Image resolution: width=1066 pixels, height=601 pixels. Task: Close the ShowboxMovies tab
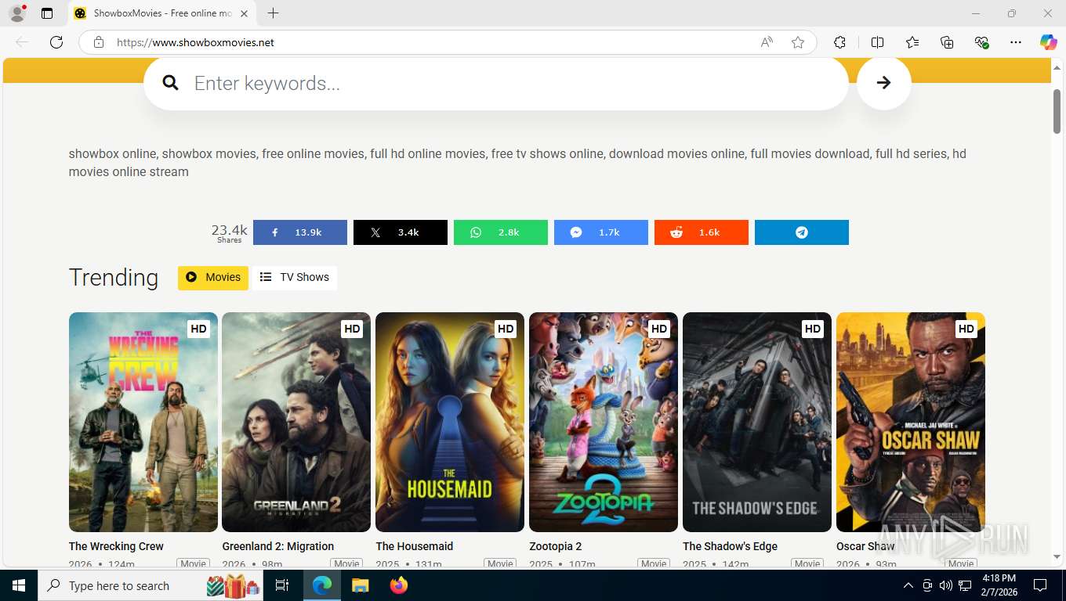point(244,13)
